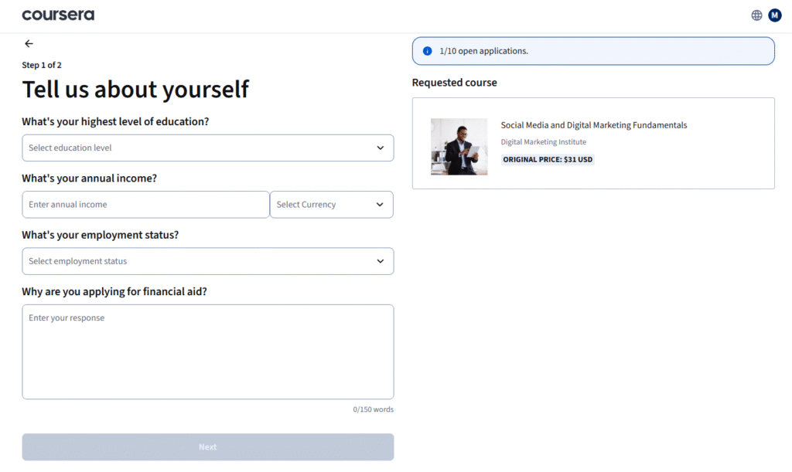The image size is (792, 472).
Task: Open the globe language icon
Action: (756, 15)
